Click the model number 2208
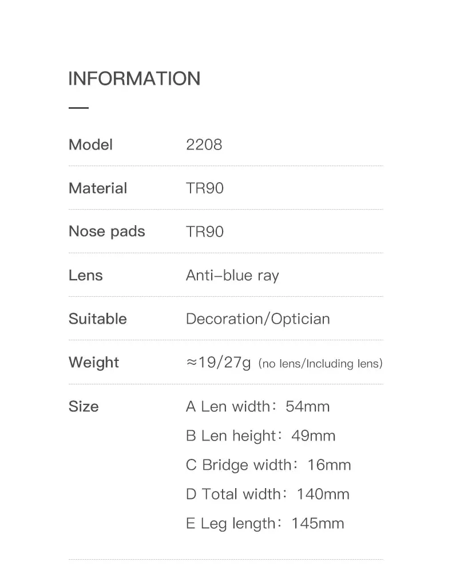452x566 pixels. (204, 145)
